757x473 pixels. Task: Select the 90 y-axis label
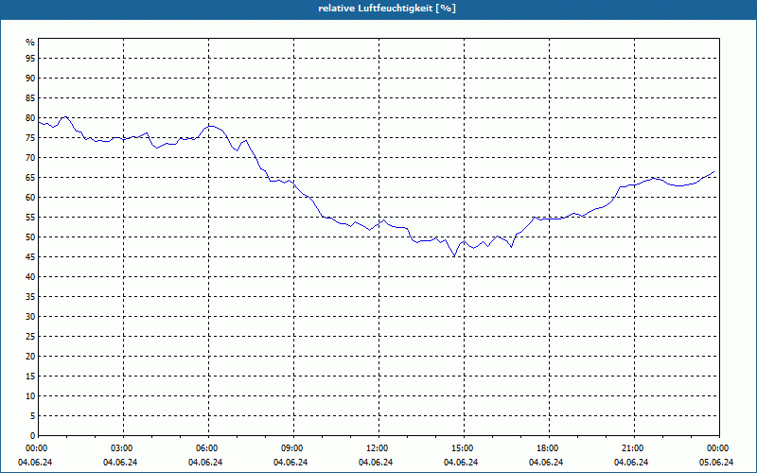30,79
